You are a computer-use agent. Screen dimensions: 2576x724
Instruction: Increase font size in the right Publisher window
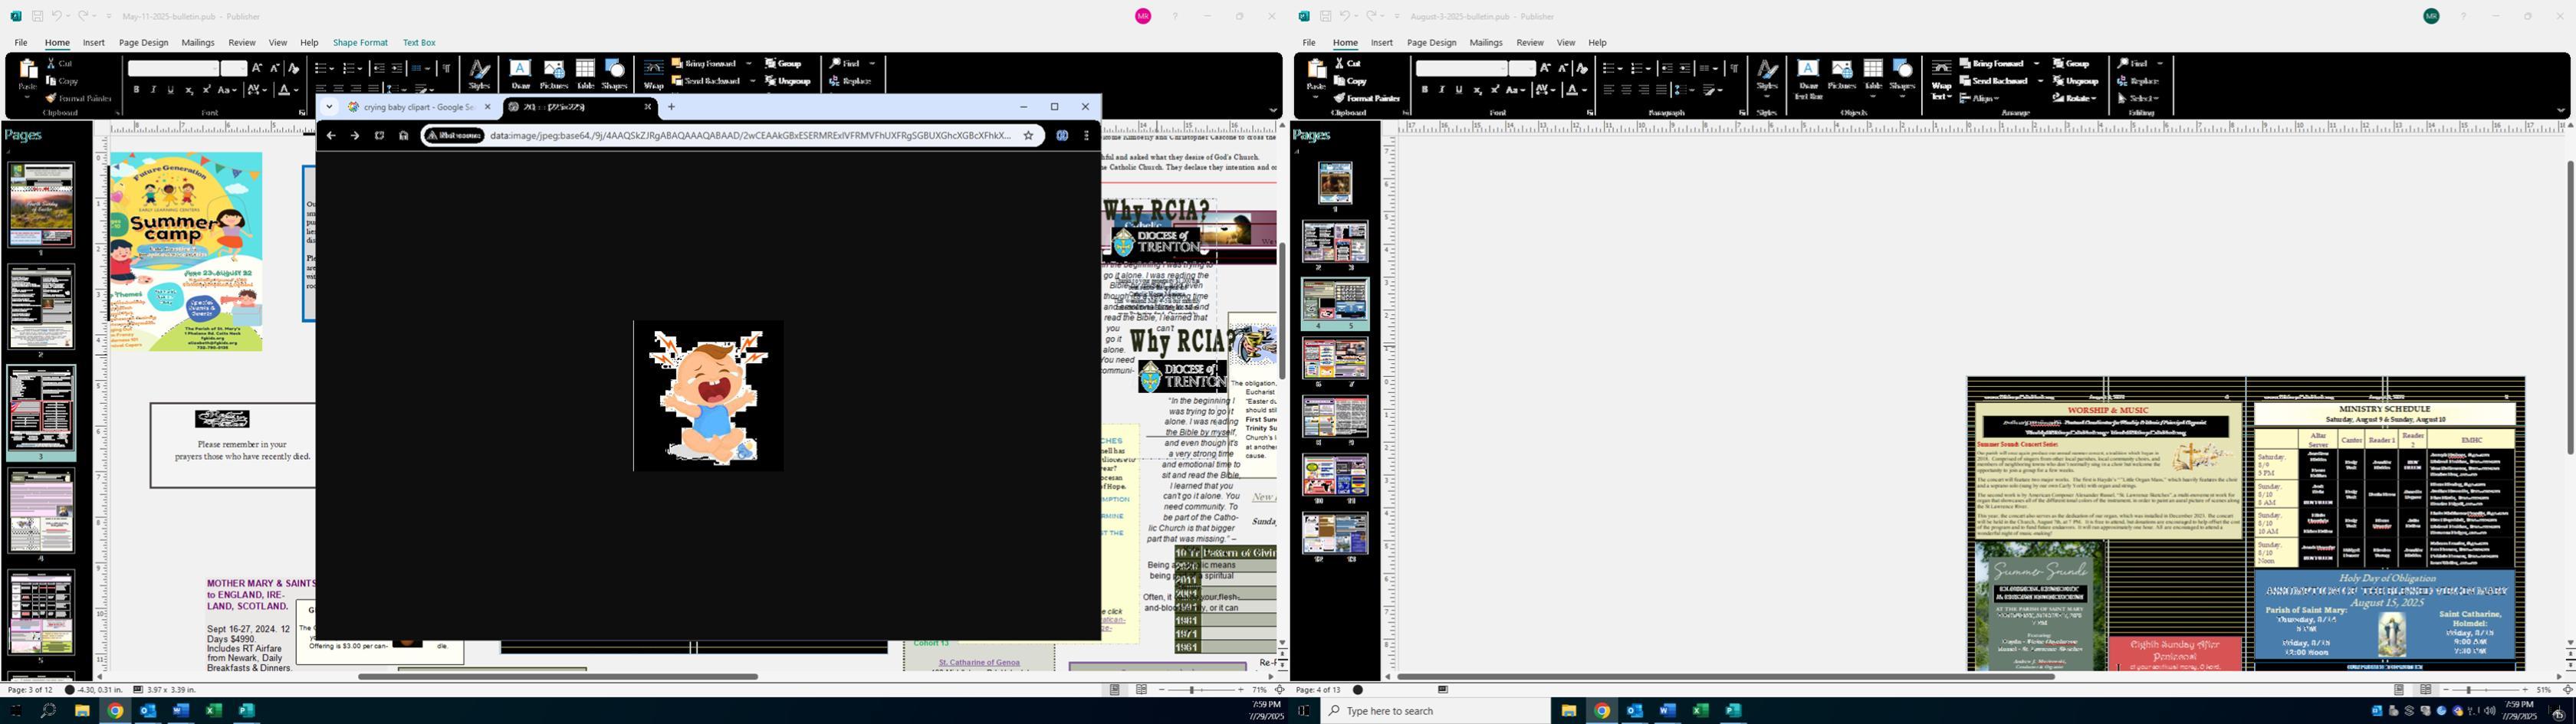[x=1545, y=68]
